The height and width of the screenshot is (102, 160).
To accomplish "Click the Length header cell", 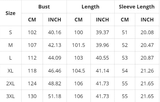I will pyautogui.click(x=90, y=7).
